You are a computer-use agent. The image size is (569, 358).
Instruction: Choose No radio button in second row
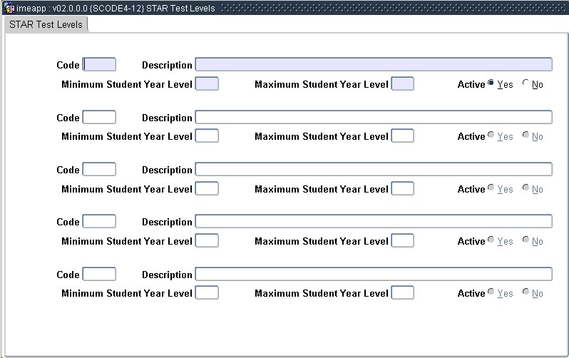point(526,135)
